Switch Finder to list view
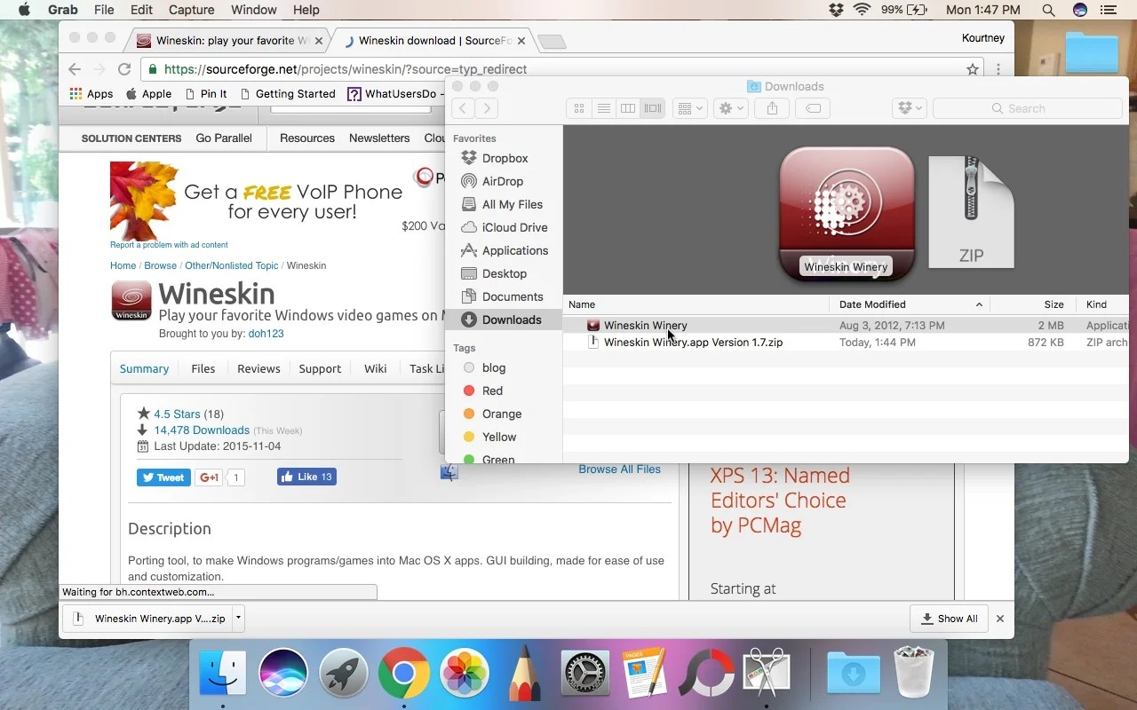The width and height of the screenshot is (1137, 710). point(603,107)
